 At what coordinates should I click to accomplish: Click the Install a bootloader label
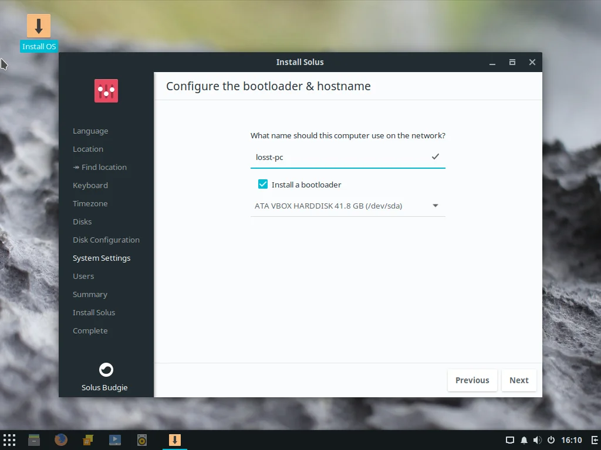[x=306, y=185]
